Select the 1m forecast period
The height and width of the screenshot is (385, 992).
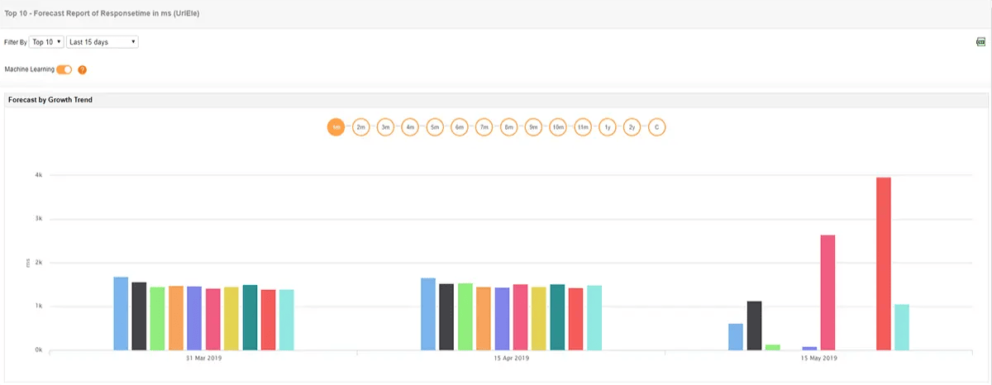[x=336, y=127]
